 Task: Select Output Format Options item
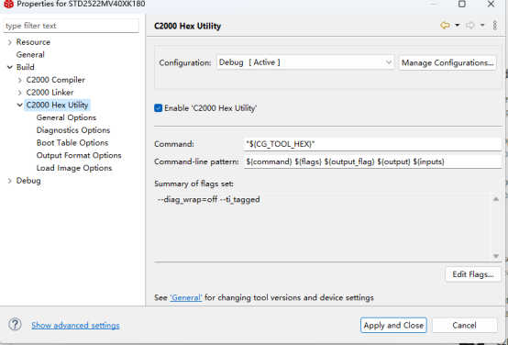79,155
